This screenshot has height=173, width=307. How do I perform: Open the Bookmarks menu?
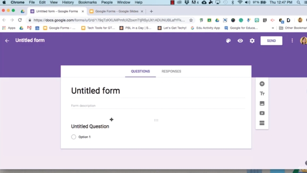coord(87,2)
